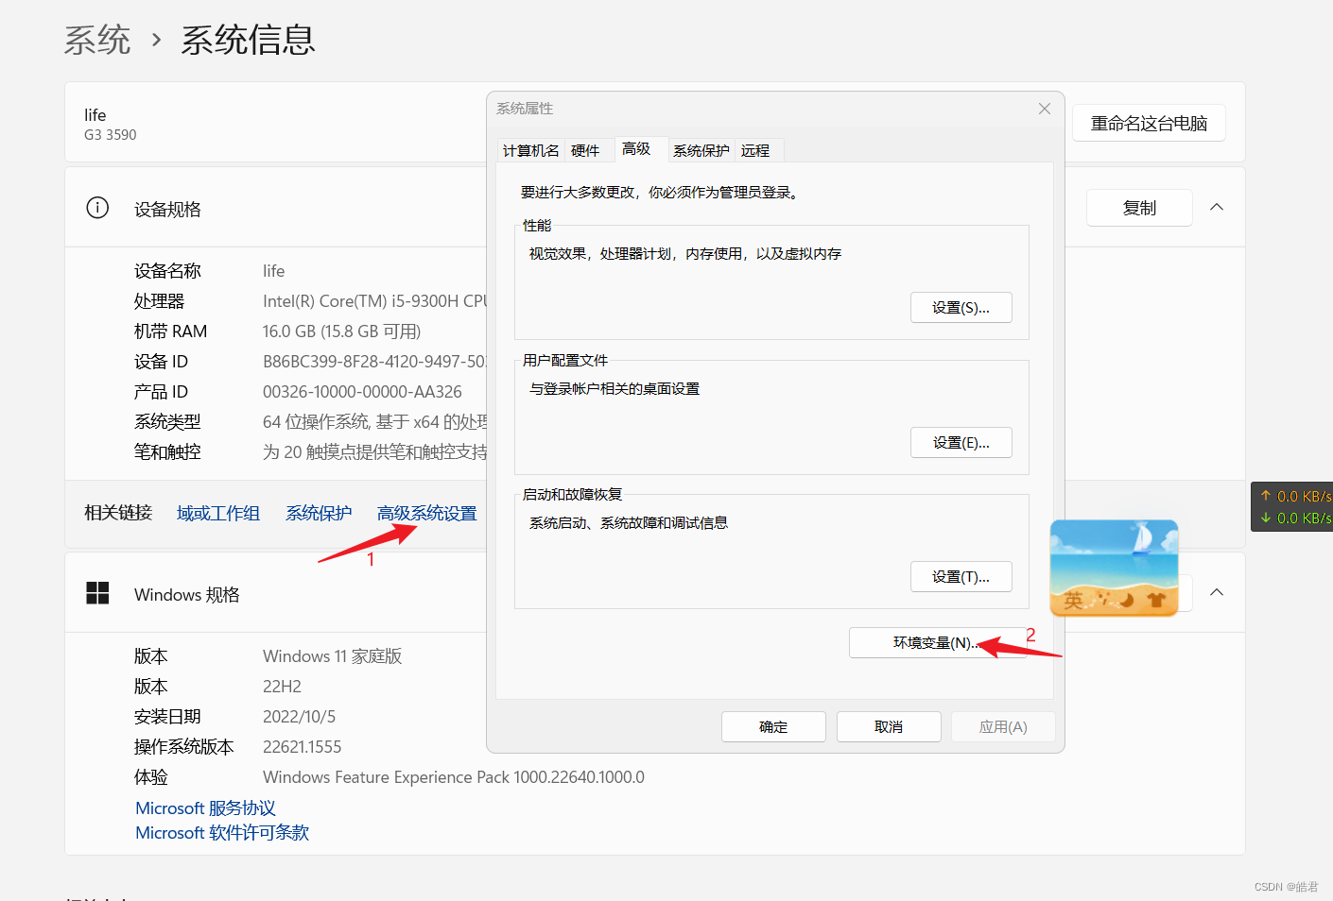Collapse the 设备规格 section chevron
Viewport: 1333px width, 901px height.
tap(1217, 207)
